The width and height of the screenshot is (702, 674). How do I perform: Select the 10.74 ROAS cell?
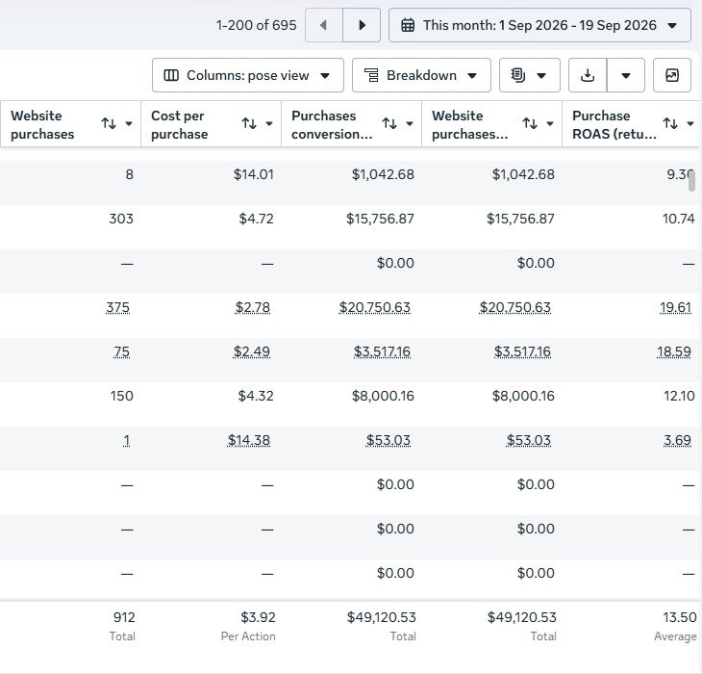coord(679,219)
